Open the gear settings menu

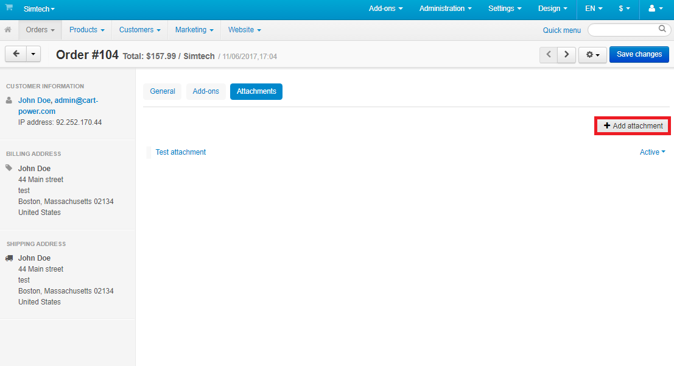(x=592, y=54)
